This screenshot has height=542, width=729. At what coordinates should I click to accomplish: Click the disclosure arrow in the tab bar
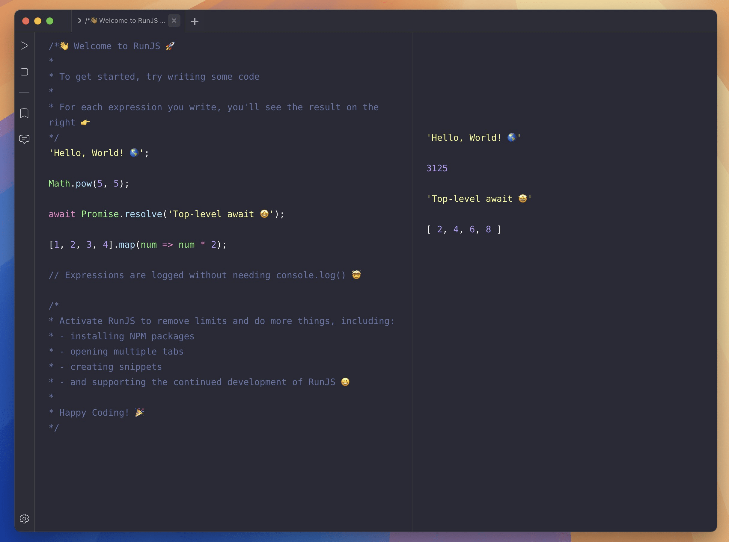(80, 20)
